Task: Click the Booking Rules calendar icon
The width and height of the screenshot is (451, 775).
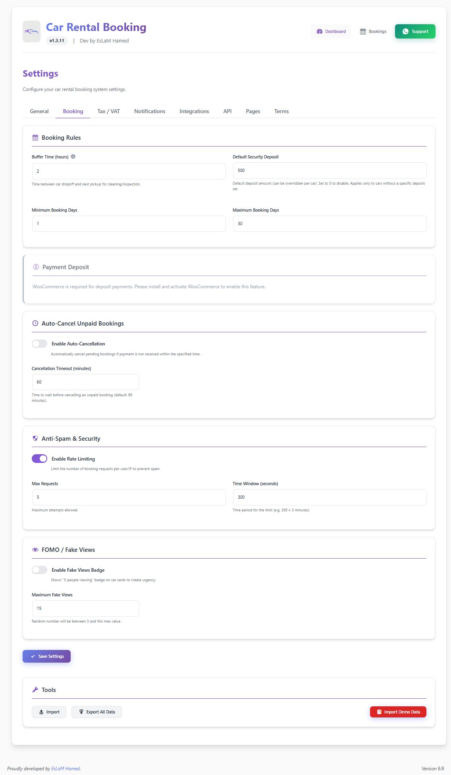Action: tap(35, 138)
